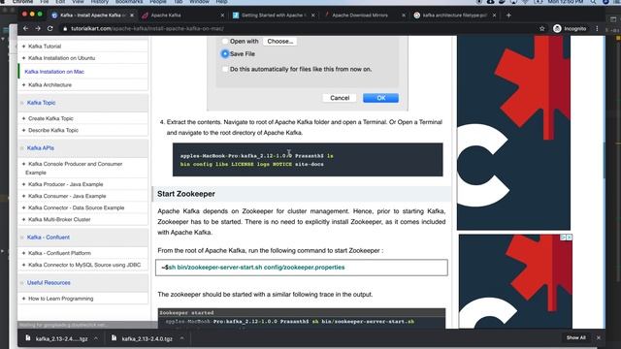Open the Create Kafka Topic link

pyautogui.click(x=50, y=118)
